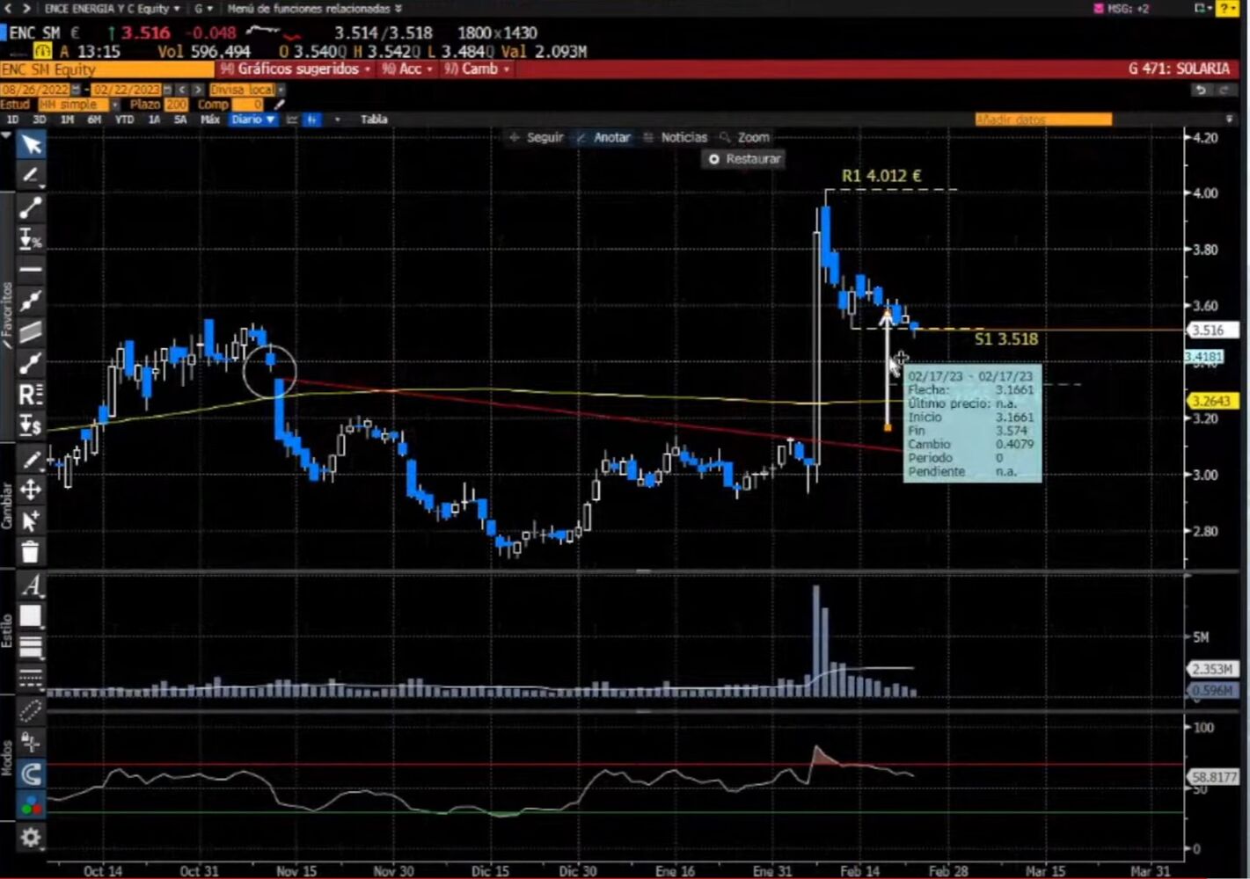
Task: Select the move annotation cross-arrows tool
Action: [x=31, y=490]
